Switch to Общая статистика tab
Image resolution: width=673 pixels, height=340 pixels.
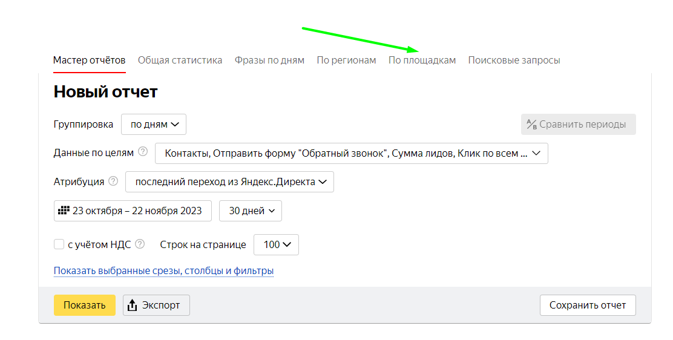180,60
